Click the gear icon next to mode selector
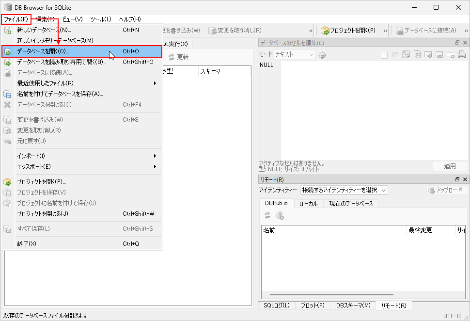Viewport: 470px width, 321px height. (x=322, y=55)
